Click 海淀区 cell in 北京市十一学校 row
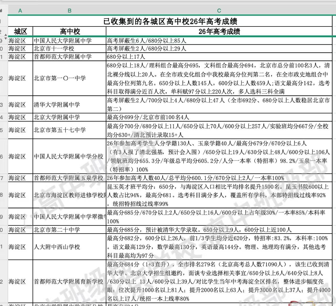 (20, 49)
